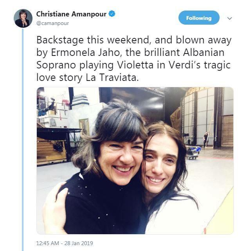Open Christiane Amanpour's profile avatar
Viewport: 247px width, 251px height.
point(23,18)
